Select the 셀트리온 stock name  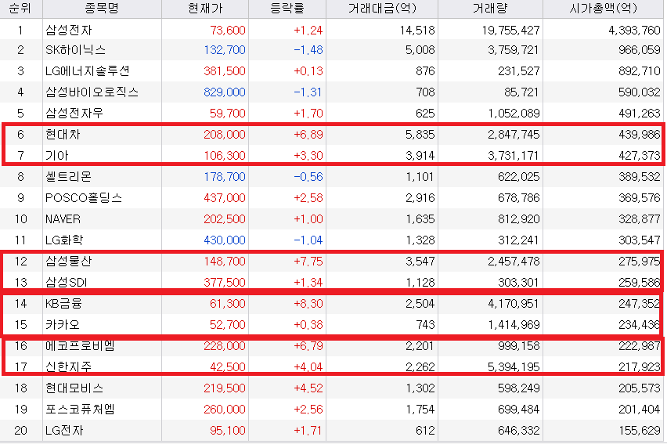(x=68, y=177)
